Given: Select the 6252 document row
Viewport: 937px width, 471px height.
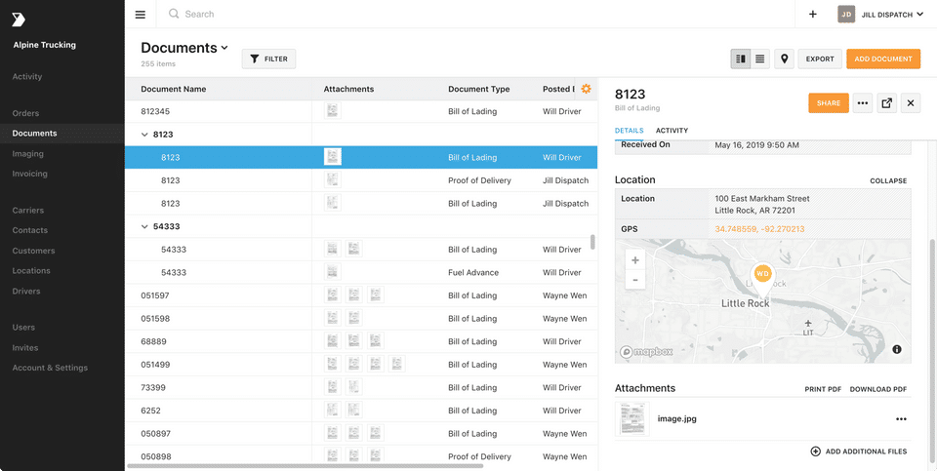Looking at the screenshot, I should click(361, 411).
